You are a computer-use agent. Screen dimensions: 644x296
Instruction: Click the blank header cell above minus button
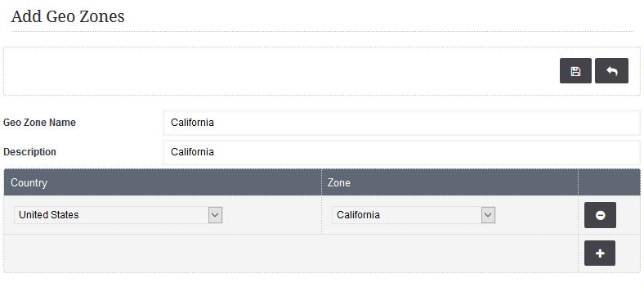click(x=609, y=182)
